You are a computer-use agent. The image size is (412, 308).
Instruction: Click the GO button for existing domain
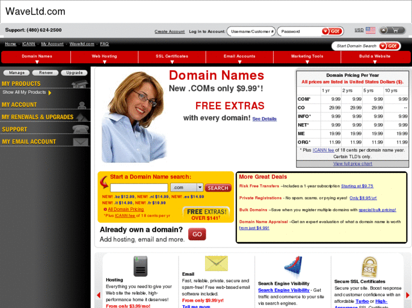[x=197, y=234]
